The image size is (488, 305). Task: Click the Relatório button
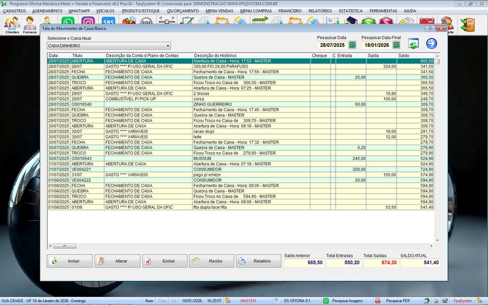[x=258, y=261]
